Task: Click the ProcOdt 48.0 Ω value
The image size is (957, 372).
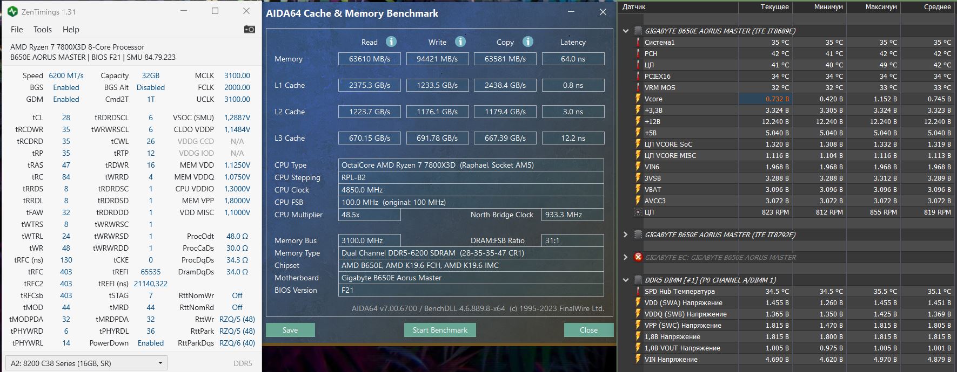Action: pyautogui.click(x=237, y=236)
